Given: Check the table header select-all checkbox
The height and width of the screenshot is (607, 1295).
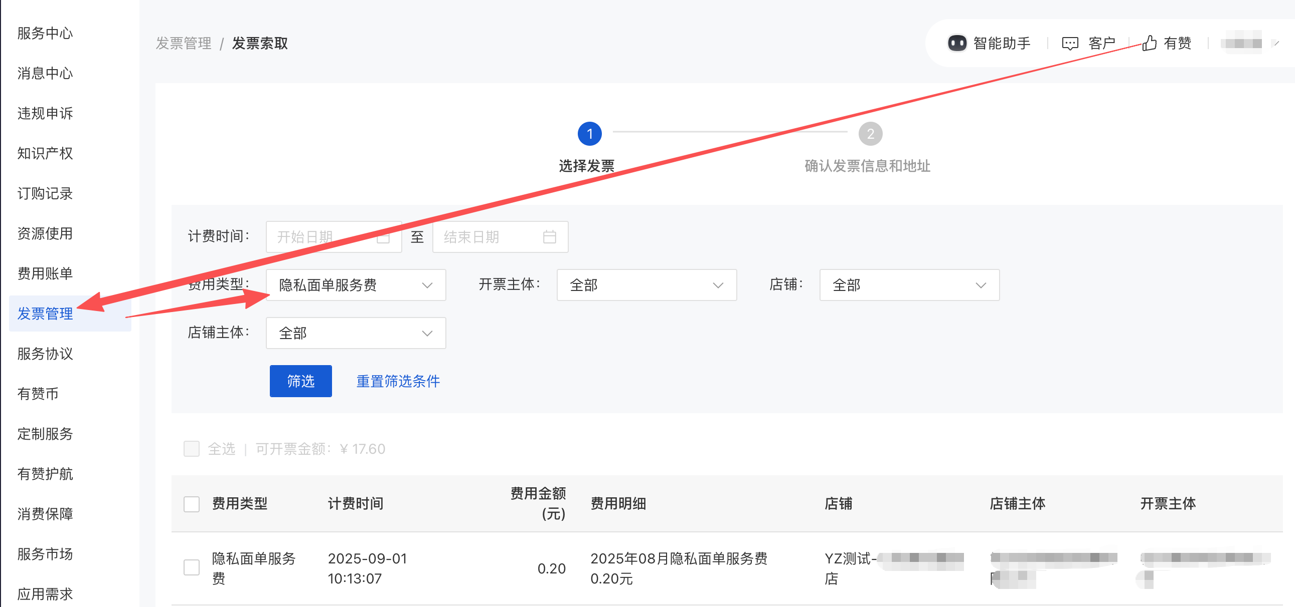Looking at the screenshot, I should pos(192,503).
